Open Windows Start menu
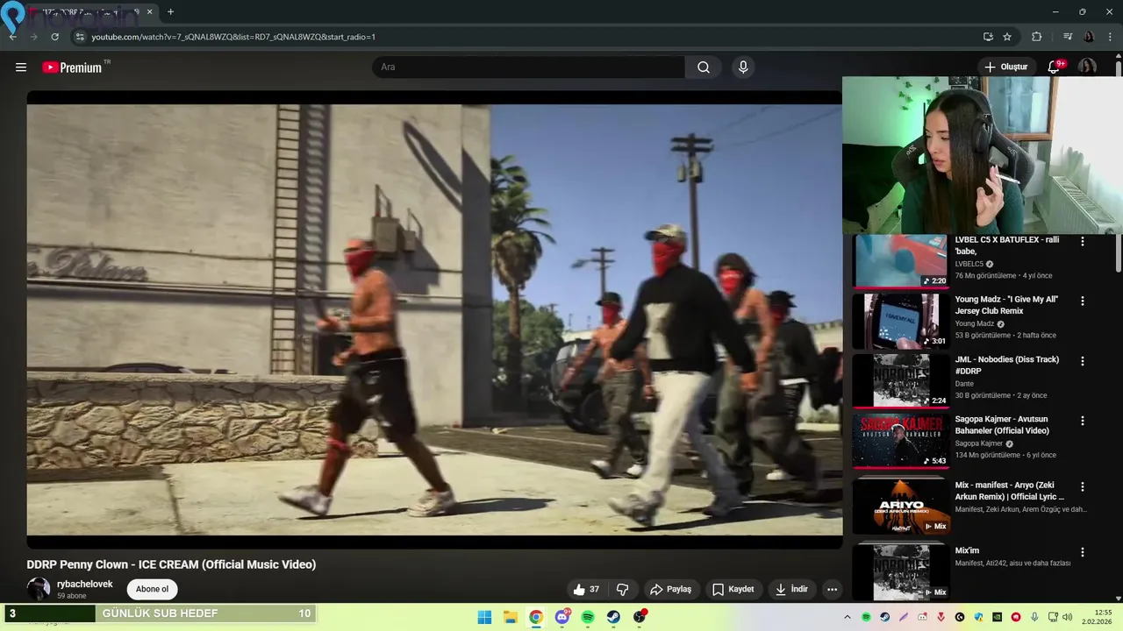 484,617
